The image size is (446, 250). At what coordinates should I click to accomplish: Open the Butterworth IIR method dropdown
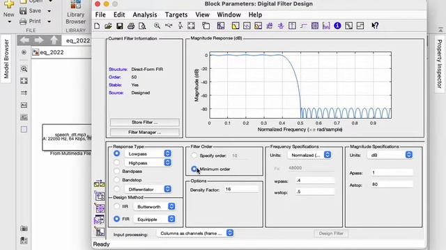[155, 207]
